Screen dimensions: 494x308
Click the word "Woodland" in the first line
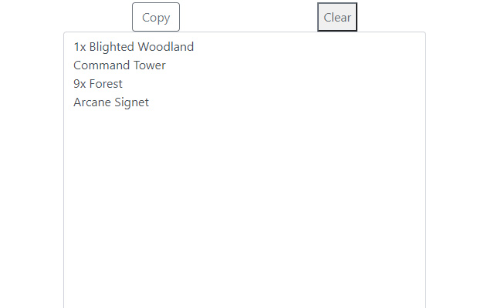point(165,47)
